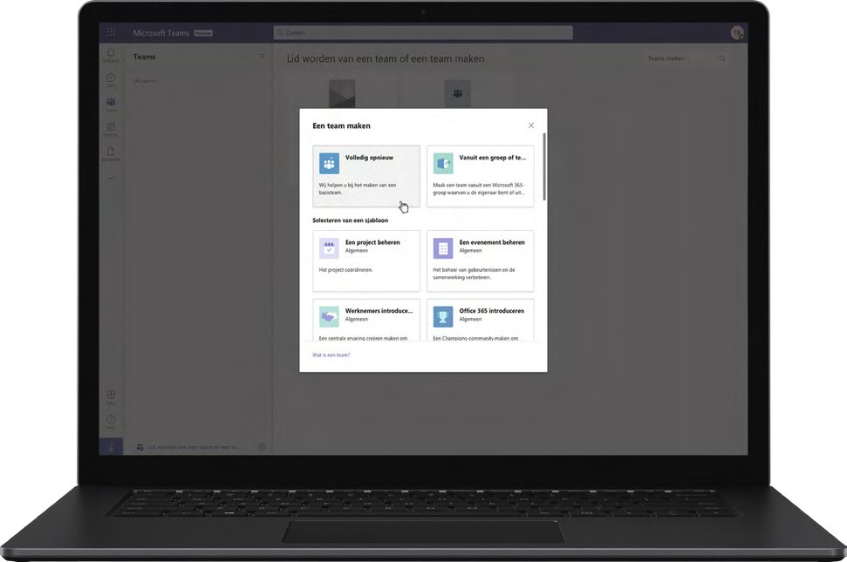This screenshot has height=562, width=847.
Task: Click the 'Wij helpen u bij het maken' description
Action: point(358,189)
